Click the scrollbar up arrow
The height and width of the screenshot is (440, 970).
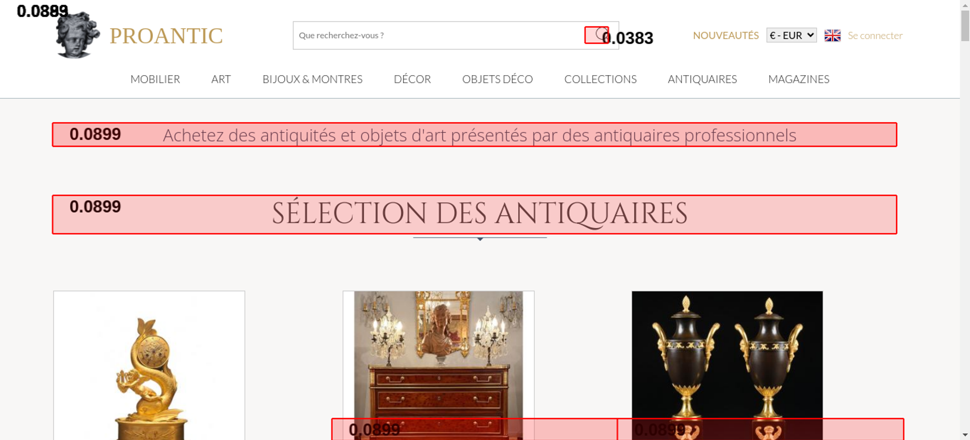click(965, 5)
